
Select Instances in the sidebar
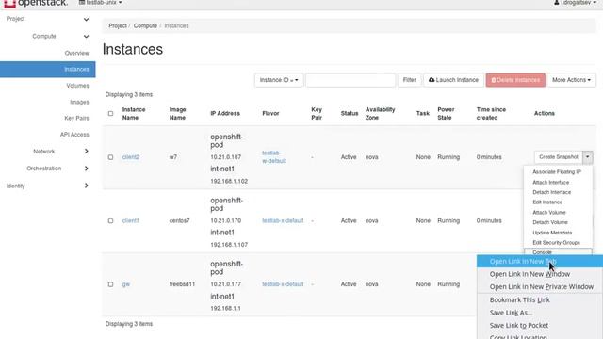[48, 69]
